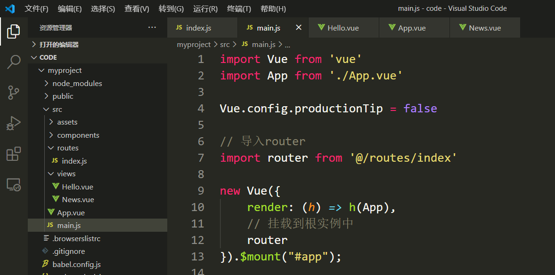Screen dimensions: 555x275
Task: Expand the assets folder
Action: (98, 122)
